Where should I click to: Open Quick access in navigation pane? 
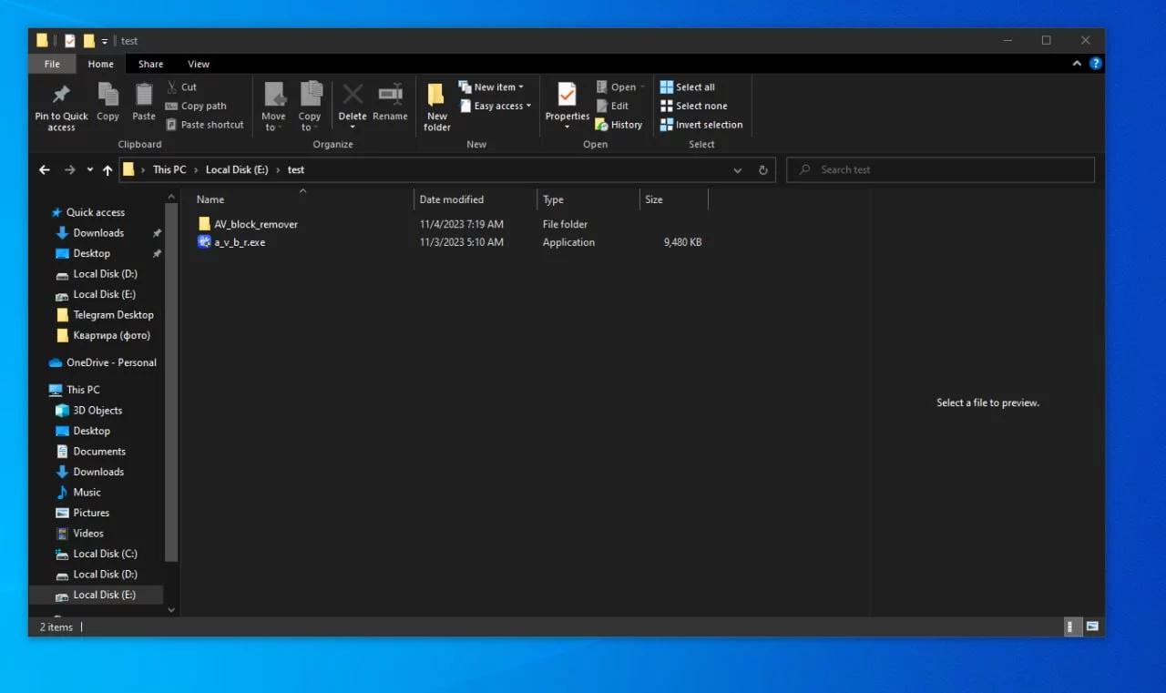tap(95, 212)
